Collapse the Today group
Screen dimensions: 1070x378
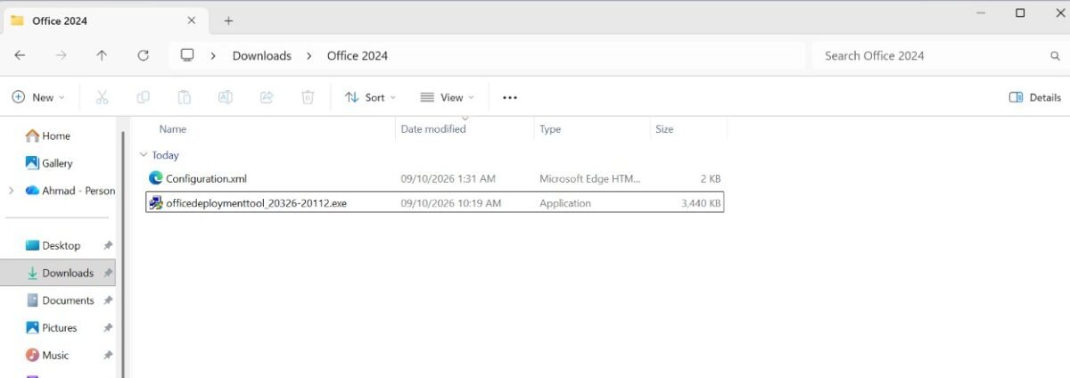pos(144,155)
